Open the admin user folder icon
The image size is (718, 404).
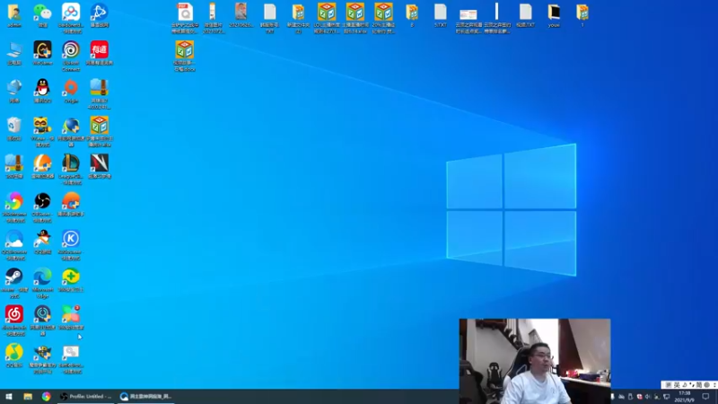14,15
